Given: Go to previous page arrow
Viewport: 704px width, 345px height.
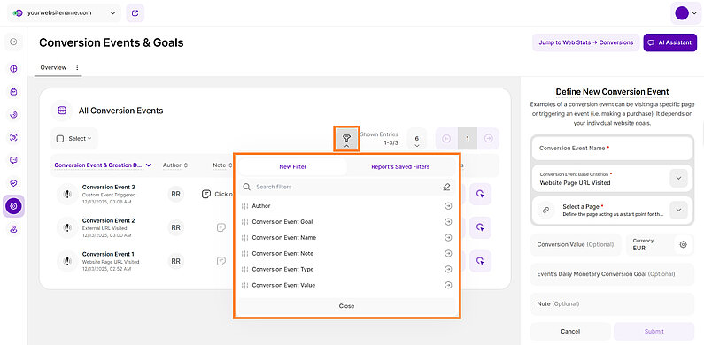Looking at the screenshot, I should [446, 139].
